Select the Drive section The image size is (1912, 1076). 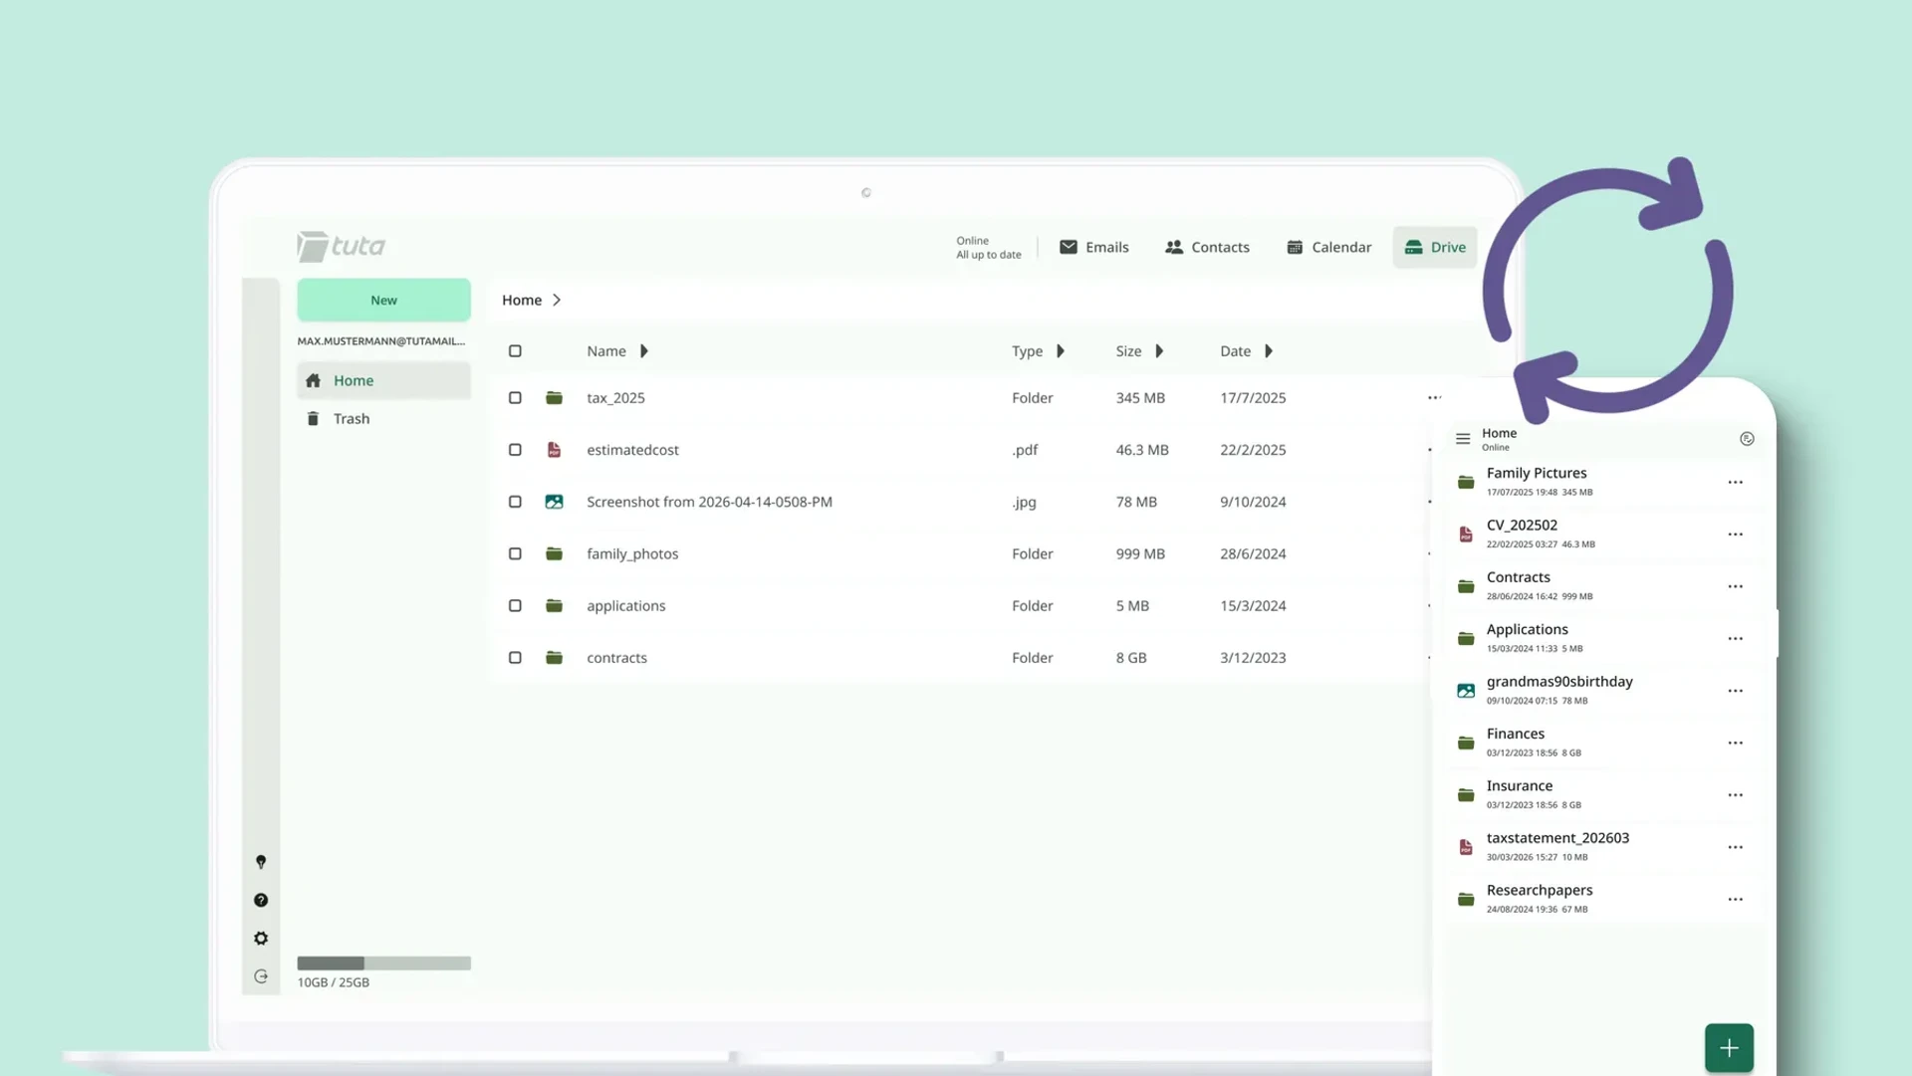pos(1435,247)
